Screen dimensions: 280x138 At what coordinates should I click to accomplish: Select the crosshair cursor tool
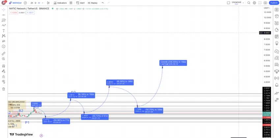(x=4, y=10)
